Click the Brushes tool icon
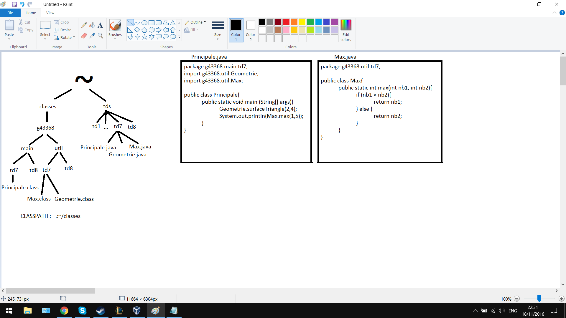 [x=115, y=25]
